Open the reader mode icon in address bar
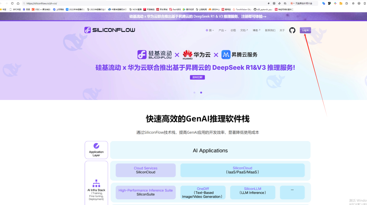 point(274,3)
